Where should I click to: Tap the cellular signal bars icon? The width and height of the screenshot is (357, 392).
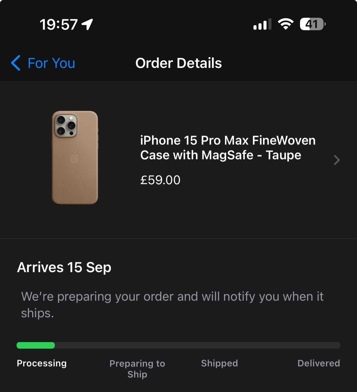pyautogui.click(x=262, y=24)
